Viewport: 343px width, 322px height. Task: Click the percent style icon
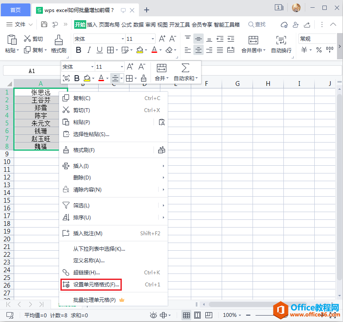point(319,50)
